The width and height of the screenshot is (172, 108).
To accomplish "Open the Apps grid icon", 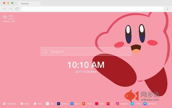I will (22, 104).
